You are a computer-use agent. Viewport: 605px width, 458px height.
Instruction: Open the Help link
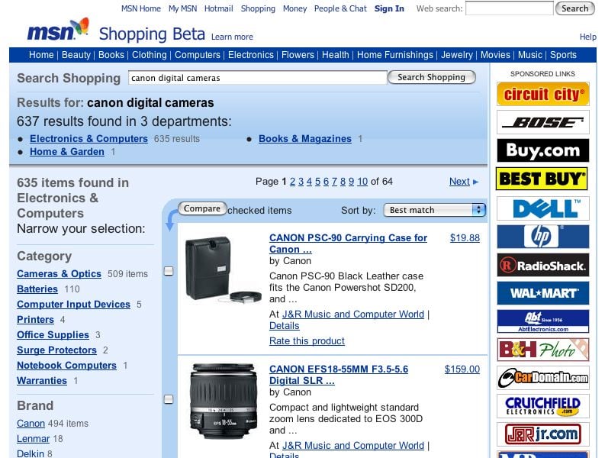click(x=587, y=37)
